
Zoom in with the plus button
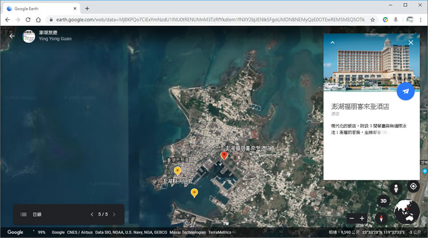[362, 219]
